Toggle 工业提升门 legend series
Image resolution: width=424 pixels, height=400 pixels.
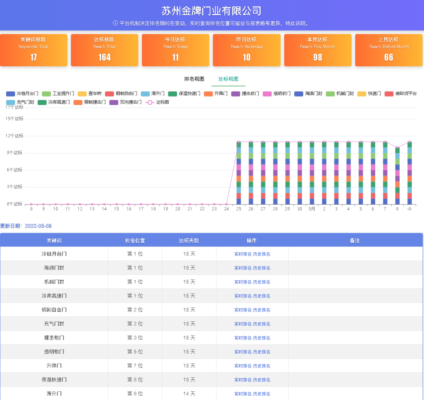58,93
